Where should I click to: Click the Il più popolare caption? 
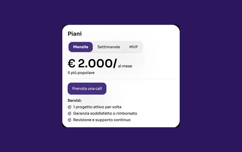[81, 73]
